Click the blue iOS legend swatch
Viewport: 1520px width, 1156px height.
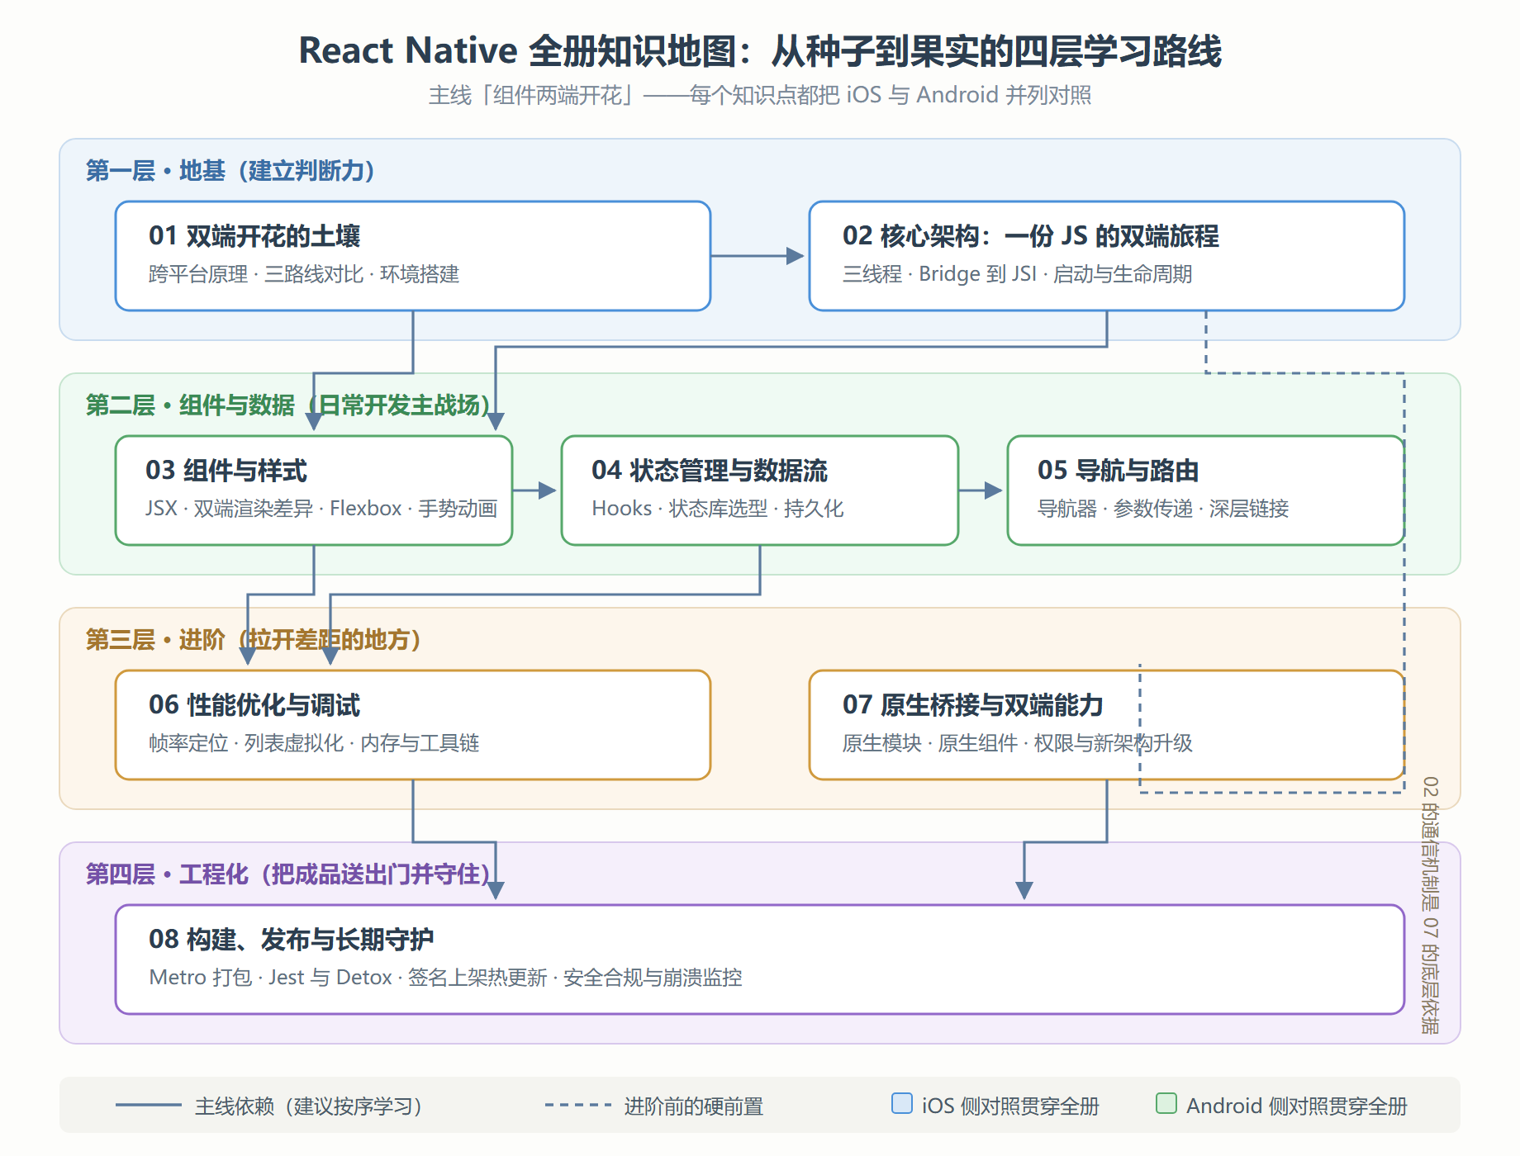[902, 1103]
